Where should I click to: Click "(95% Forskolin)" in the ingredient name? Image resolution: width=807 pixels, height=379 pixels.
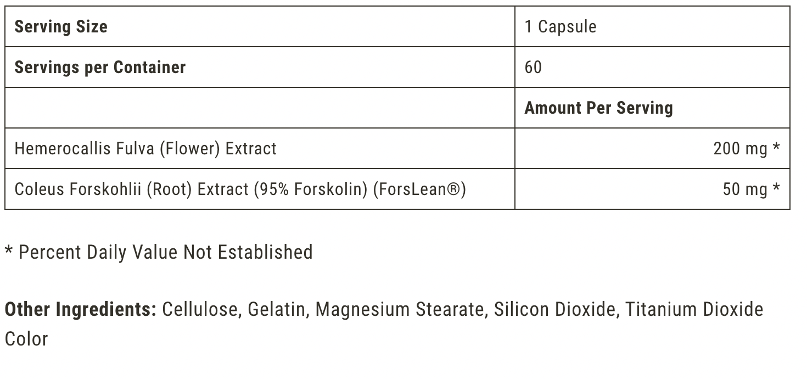310,189
